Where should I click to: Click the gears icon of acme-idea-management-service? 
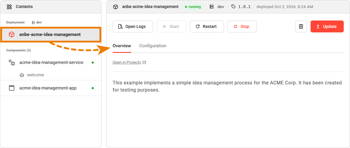pyautogui.click(x=12, y=62)
